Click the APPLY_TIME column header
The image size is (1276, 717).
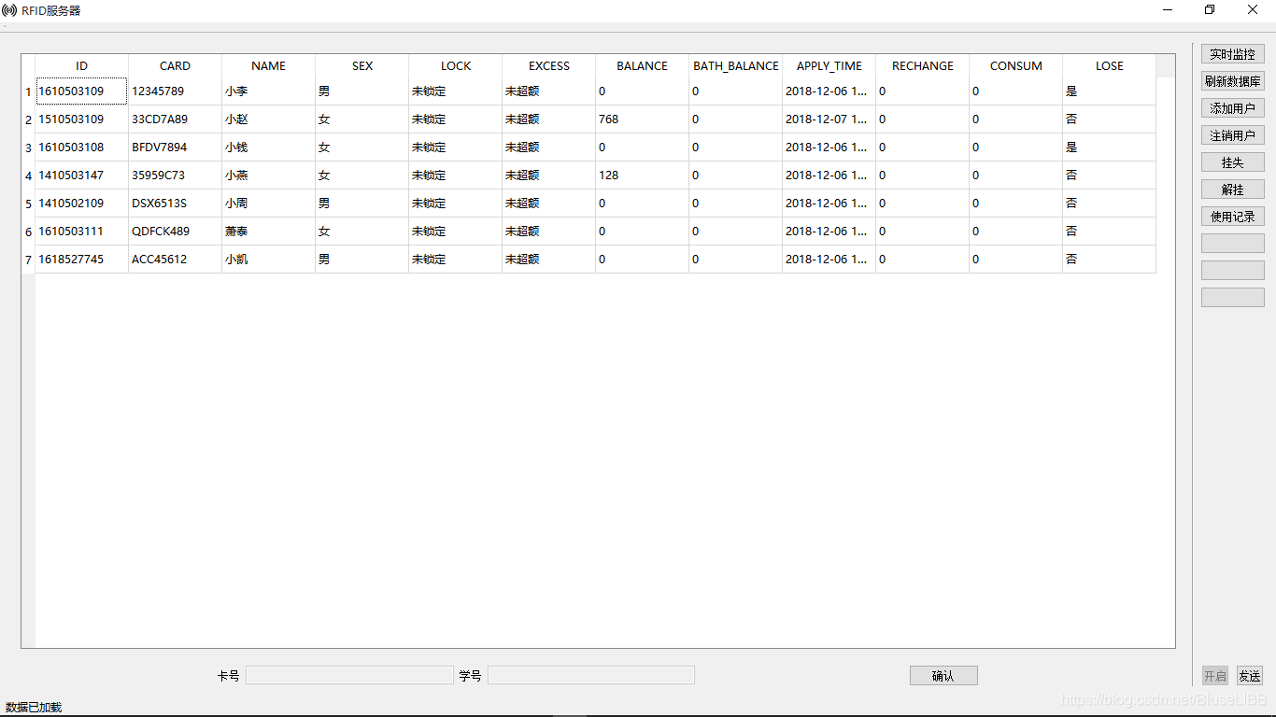click(x=829, y=65)
